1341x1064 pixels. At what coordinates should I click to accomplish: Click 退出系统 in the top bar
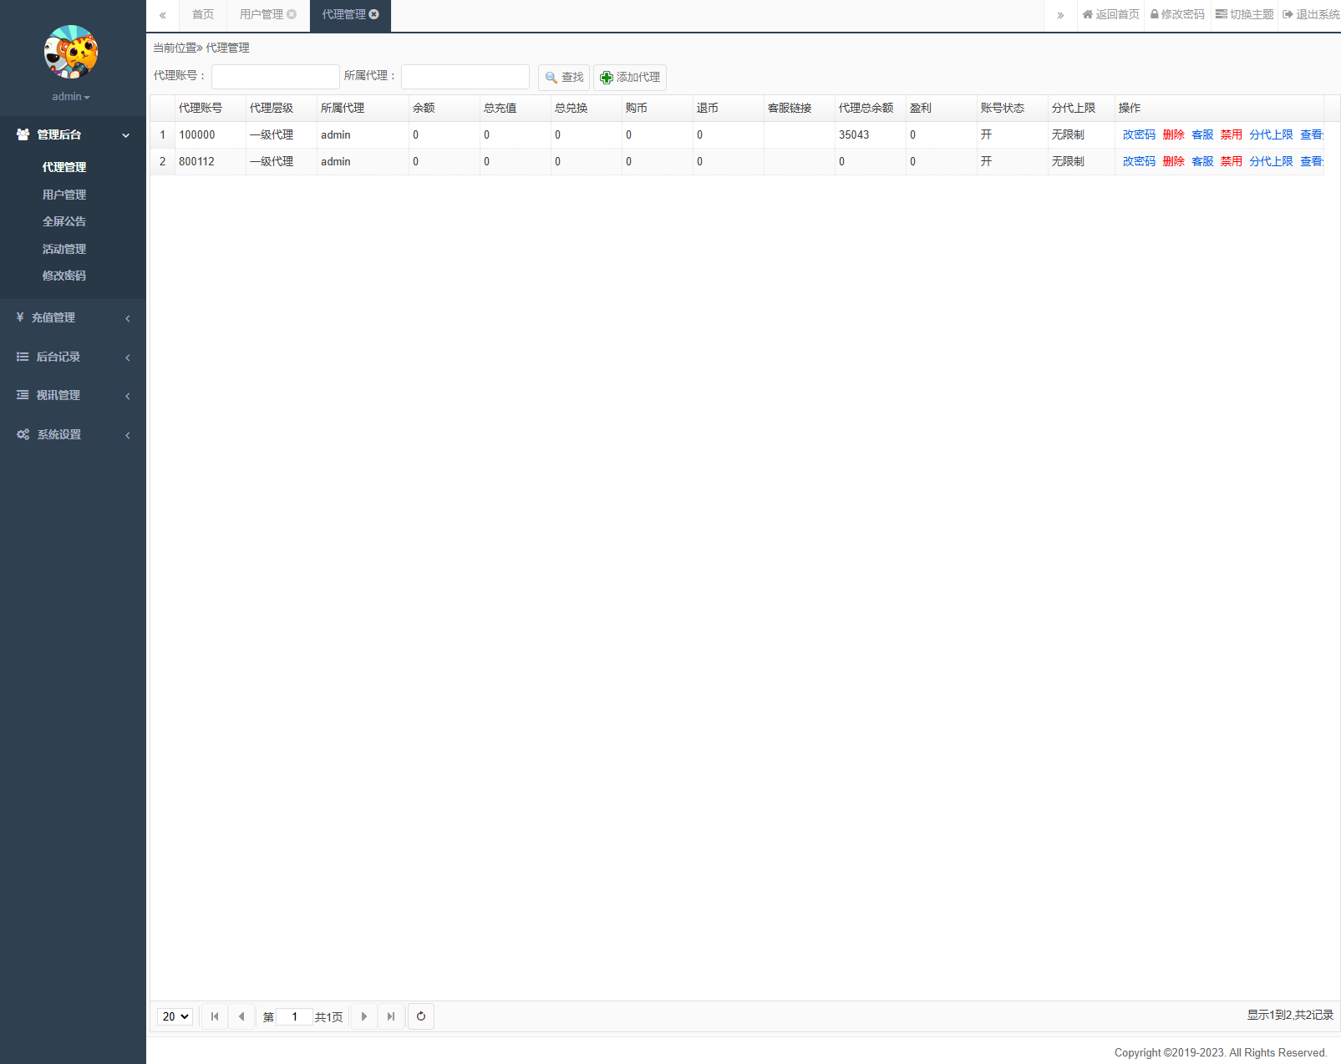1311,15
